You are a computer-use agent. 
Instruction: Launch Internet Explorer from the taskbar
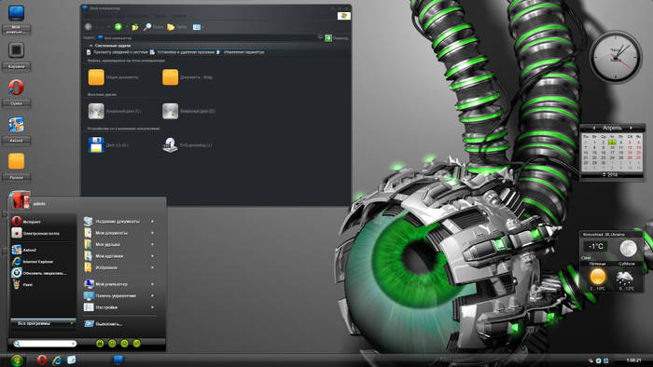57,360
